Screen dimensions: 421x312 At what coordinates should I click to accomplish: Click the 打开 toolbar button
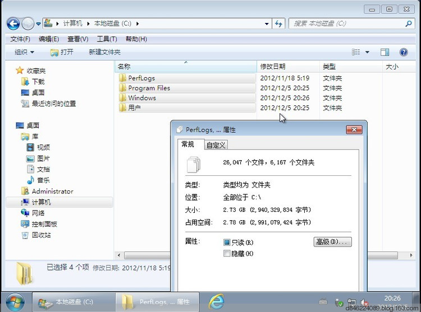[62, 52]
